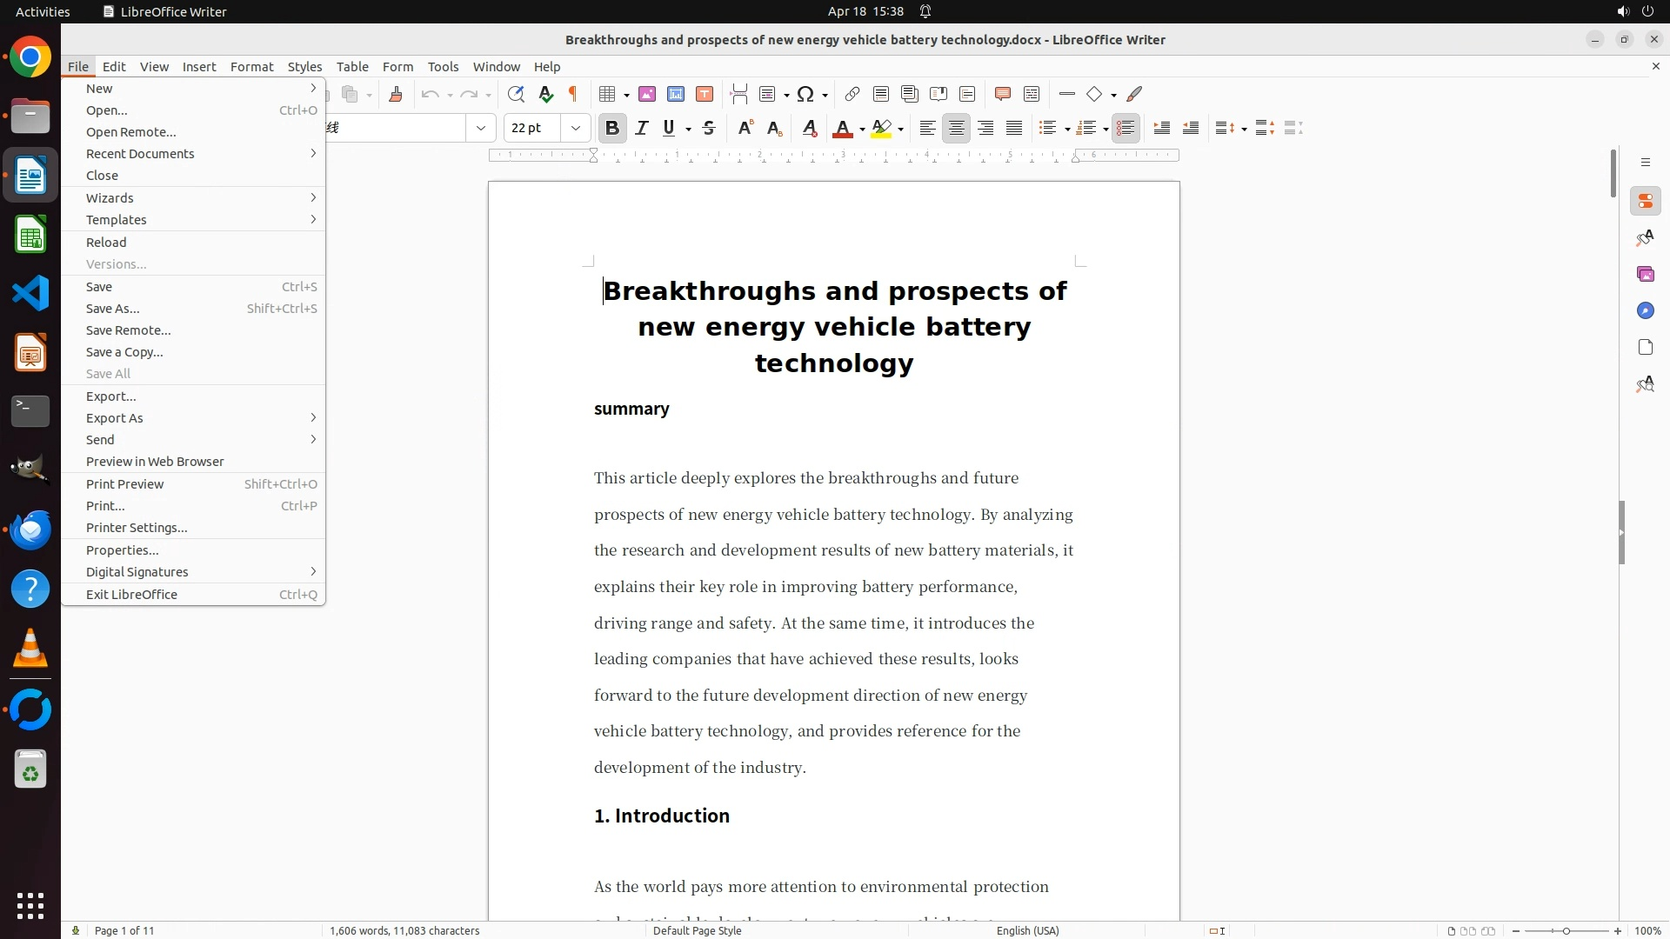Choose Save As... from File menu

tap(113, 308)
